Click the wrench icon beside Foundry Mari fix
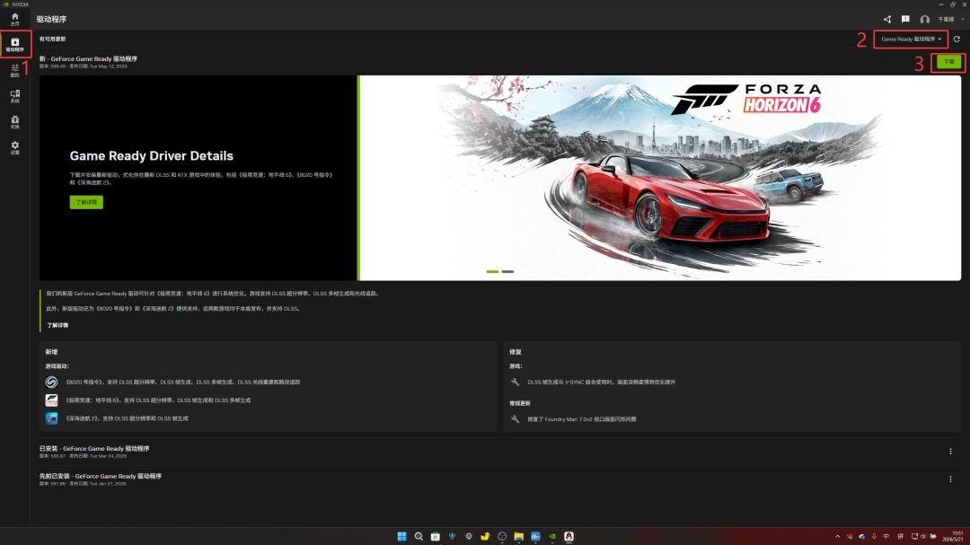 pos(515,419)
